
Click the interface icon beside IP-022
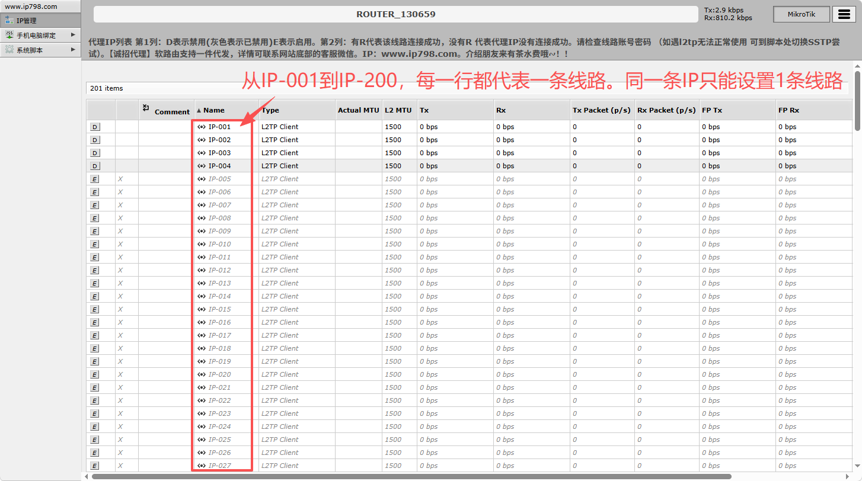click(202, 400)
